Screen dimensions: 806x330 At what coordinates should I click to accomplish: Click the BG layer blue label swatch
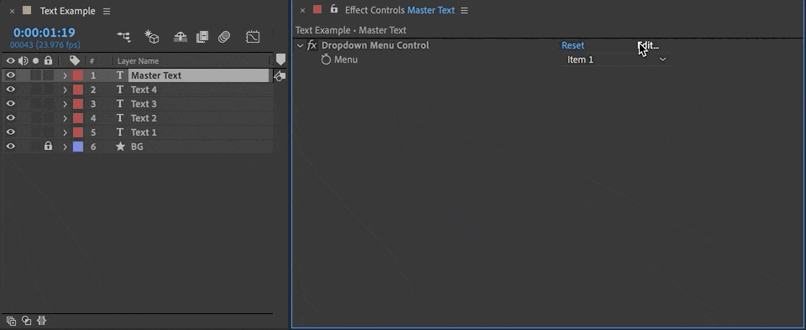pos(77,147)
